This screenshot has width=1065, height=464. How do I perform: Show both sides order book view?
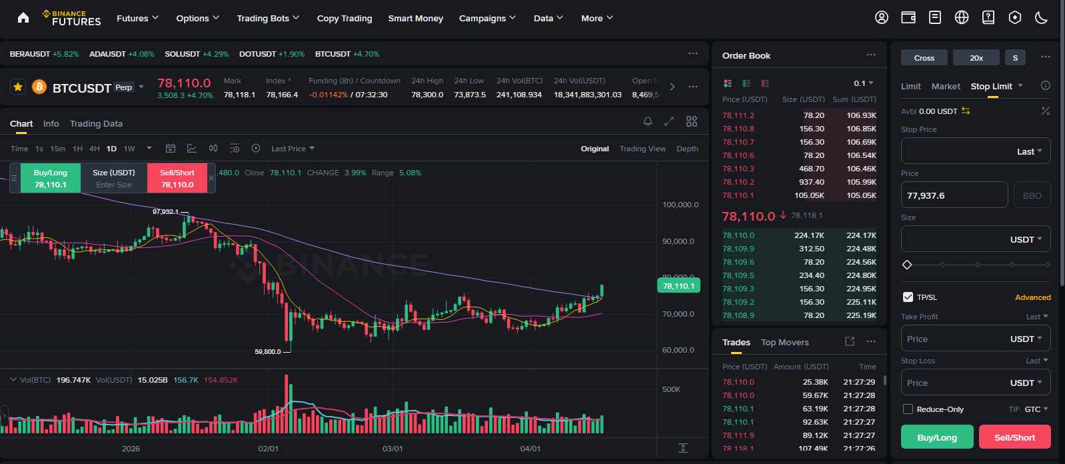pyautogui.click(x=728, y=83)
